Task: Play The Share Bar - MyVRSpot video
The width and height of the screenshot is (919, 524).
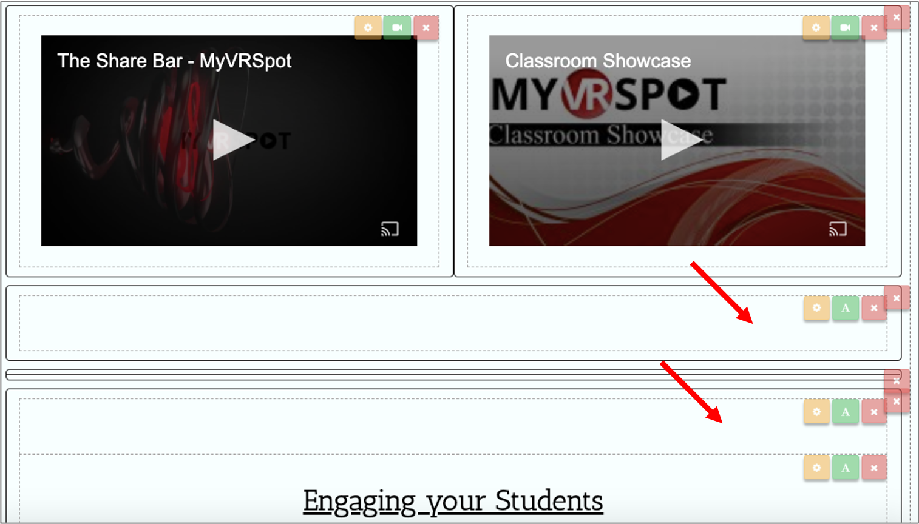Action: (x=233, y=140)
